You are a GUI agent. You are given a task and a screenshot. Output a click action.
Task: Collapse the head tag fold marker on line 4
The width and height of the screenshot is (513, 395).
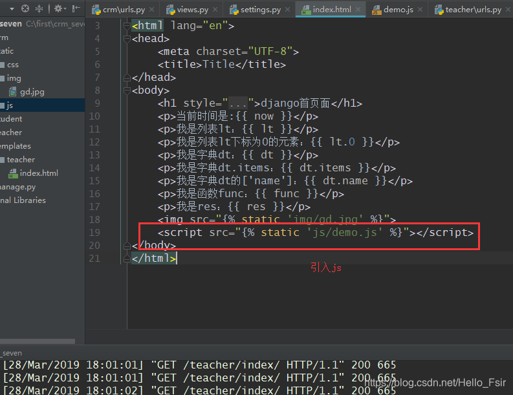click(127, 39)
